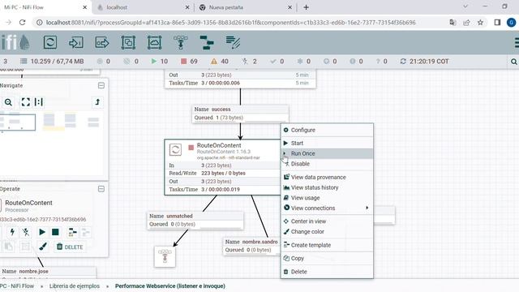Open browser tab search chevron
The width and height of the screenshot is (519, 292).
click(x=465, y=6)
